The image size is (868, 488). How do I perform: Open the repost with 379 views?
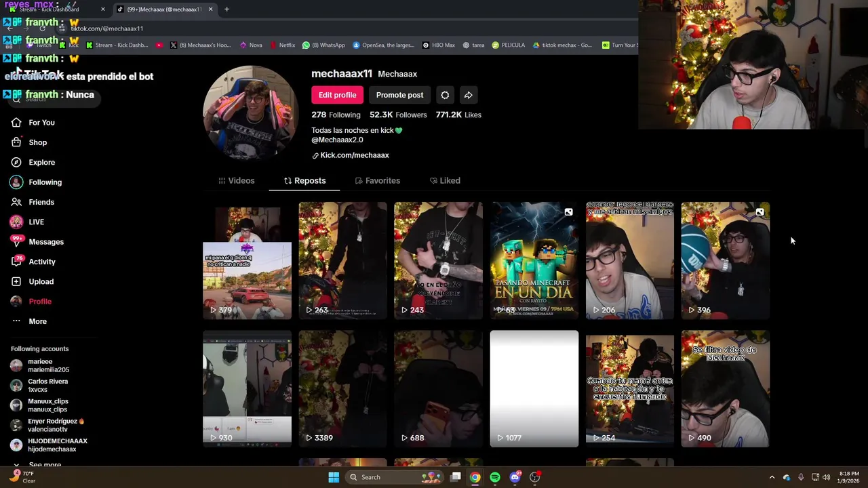click(x=247, y=260)
